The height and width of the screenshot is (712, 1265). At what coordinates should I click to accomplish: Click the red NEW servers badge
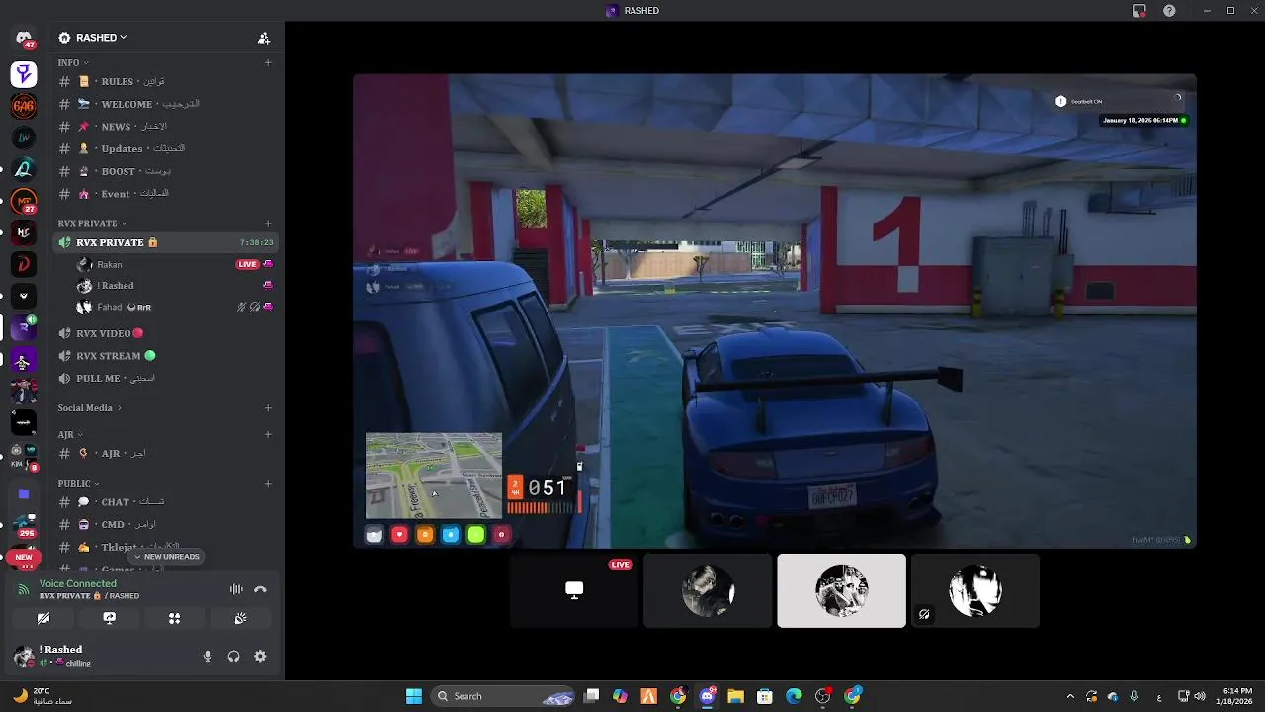tap(24, 557)
